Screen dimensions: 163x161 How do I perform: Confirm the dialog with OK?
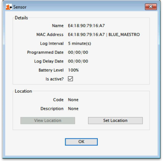point(81,142)
